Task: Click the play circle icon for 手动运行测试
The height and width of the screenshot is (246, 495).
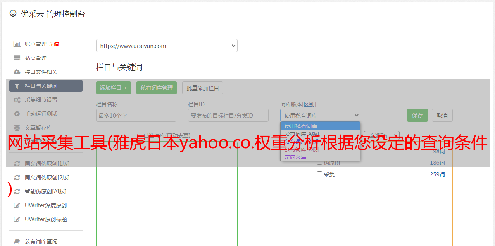Action: pos(17,114)
